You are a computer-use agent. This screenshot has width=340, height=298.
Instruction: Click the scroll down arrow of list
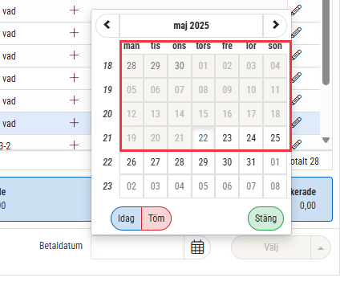click(x=326, y=140)
